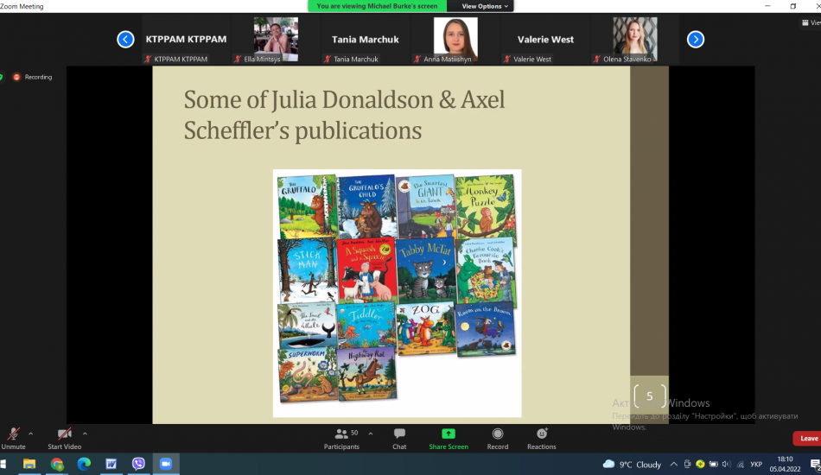Screen dimensions: 821x475
Task: Click the Tania Marchuk participant tile
Action: [x=365, y=39]
